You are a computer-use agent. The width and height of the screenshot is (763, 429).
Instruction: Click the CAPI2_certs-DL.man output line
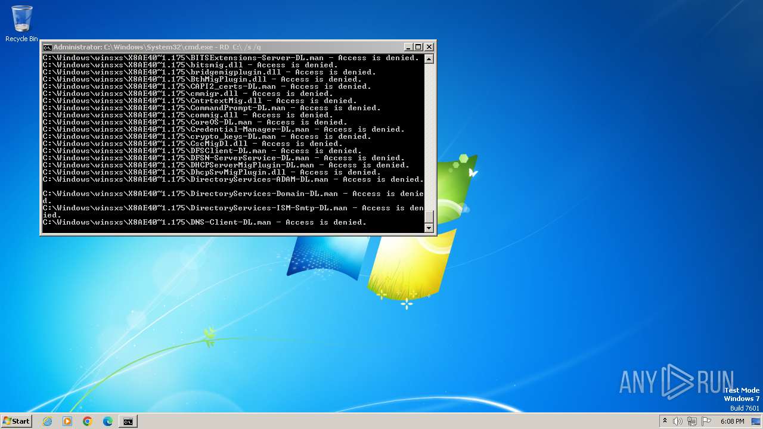207,86
